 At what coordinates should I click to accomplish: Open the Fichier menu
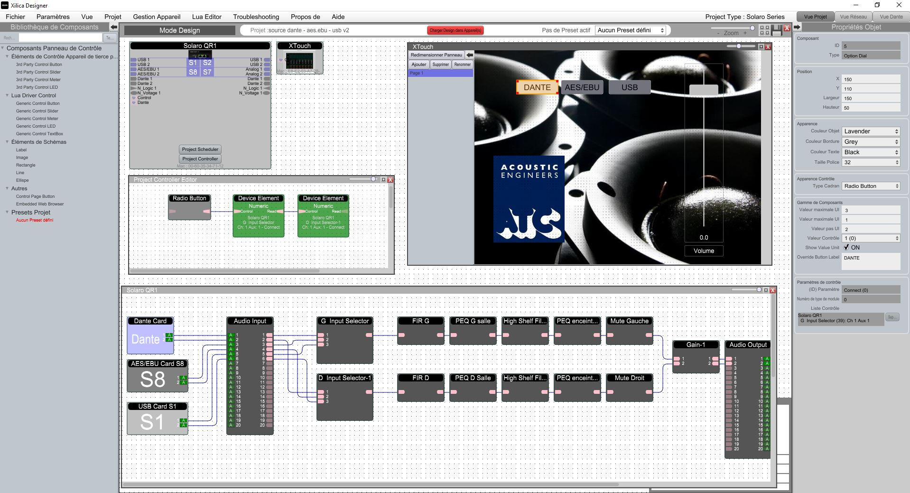[16, 17]
